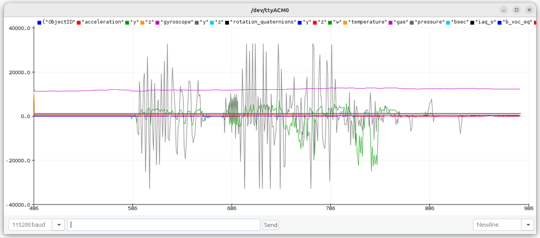Select the "acceleration" legend label

pos(102,22)
